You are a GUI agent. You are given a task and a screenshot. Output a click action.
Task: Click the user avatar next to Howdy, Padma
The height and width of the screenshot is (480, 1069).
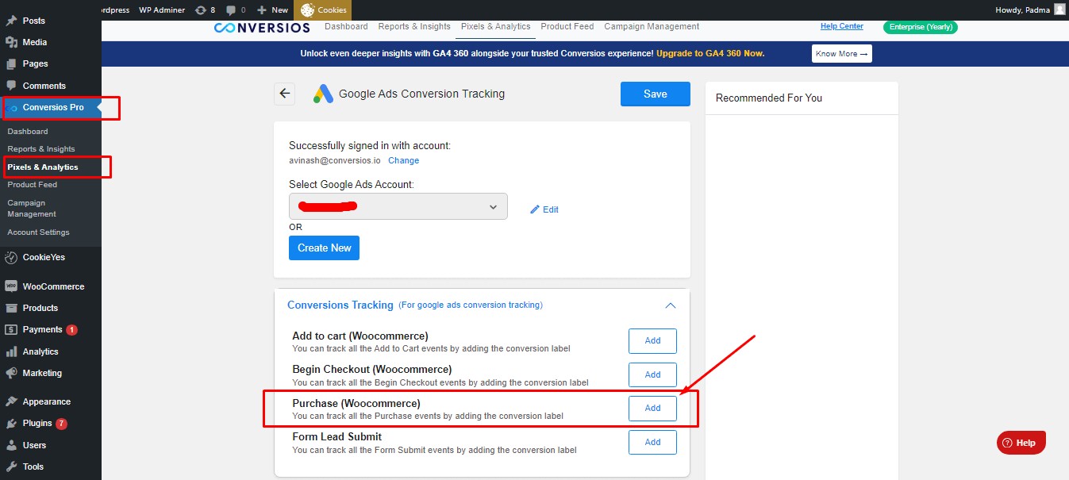(x=1059, y=10)
